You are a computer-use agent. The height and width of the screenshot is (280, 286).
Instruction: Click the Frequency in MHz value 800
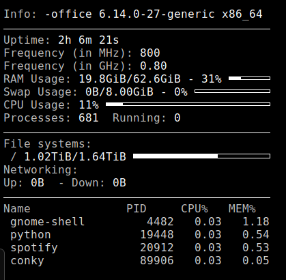tap(150, 53)
